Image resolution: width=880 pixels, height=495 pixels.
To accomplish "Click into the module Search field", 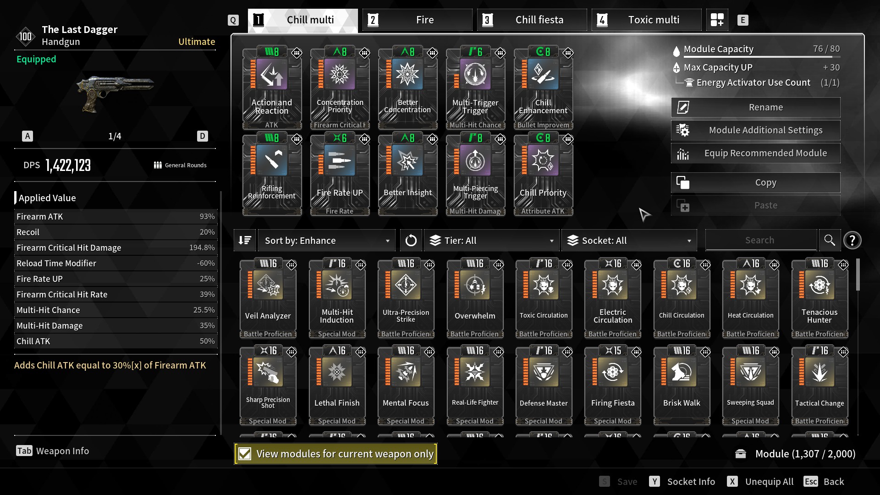I will (x=760, y=240).
